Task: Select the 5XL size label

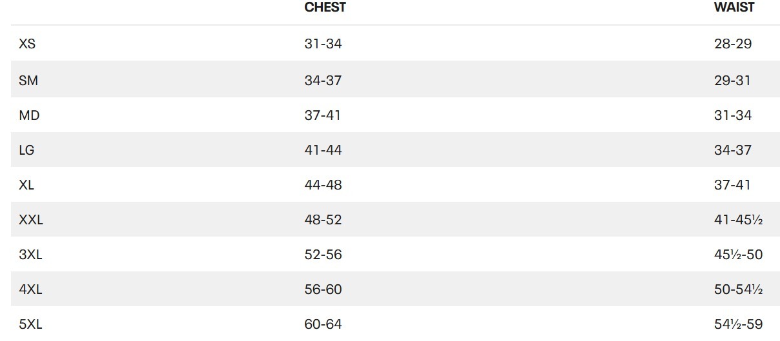Action: [x=30, y=324]
